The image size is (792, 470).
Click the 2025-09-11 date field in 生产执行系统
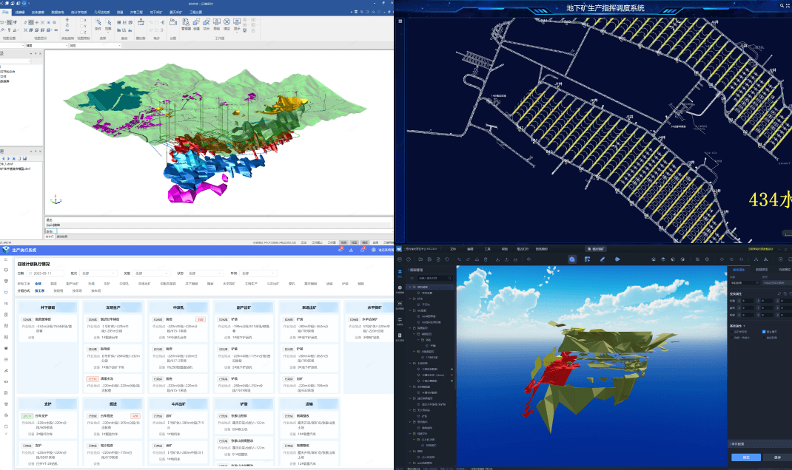point(47,273)
